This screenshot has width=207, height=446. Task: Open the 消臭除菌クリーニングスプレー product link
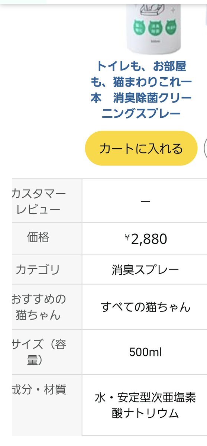click(141, 90)
